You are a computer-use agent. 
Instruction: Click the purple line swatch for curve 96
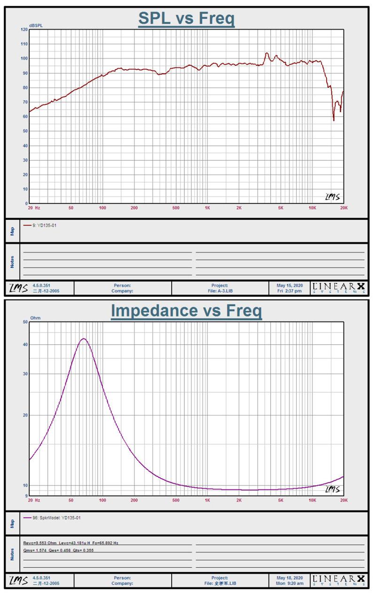[27, 517]
